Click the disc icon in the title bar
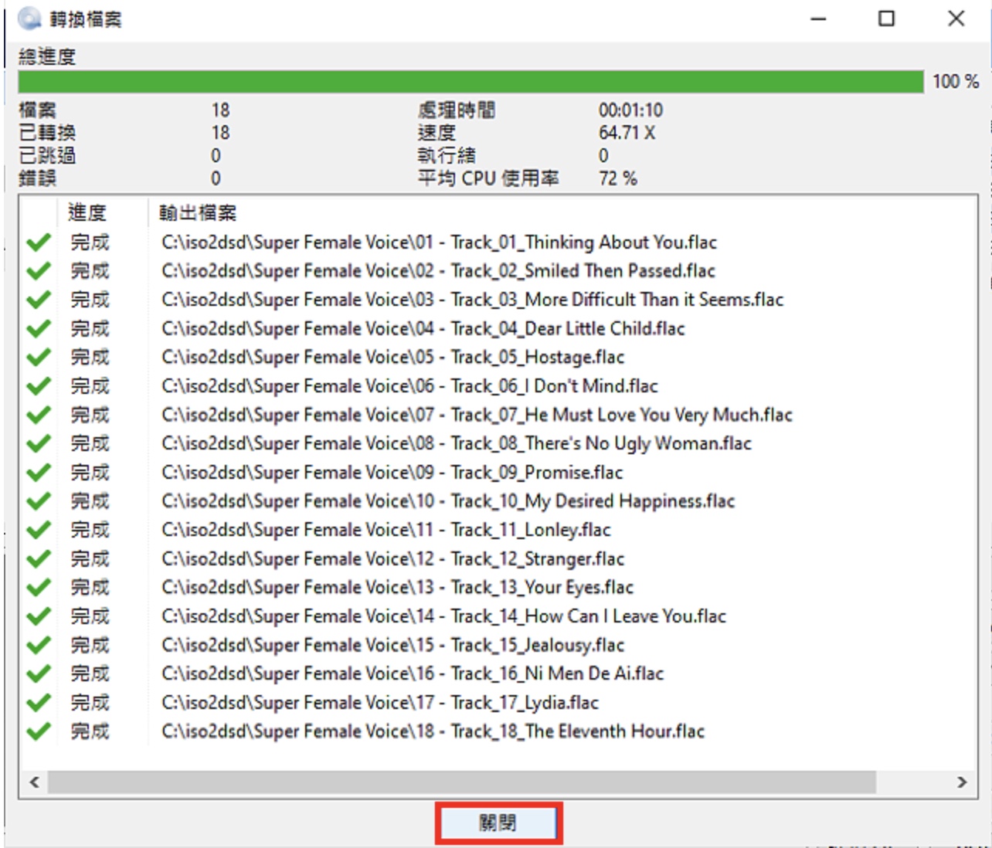Viewport: 992px width, 848px height. point(29,19)
